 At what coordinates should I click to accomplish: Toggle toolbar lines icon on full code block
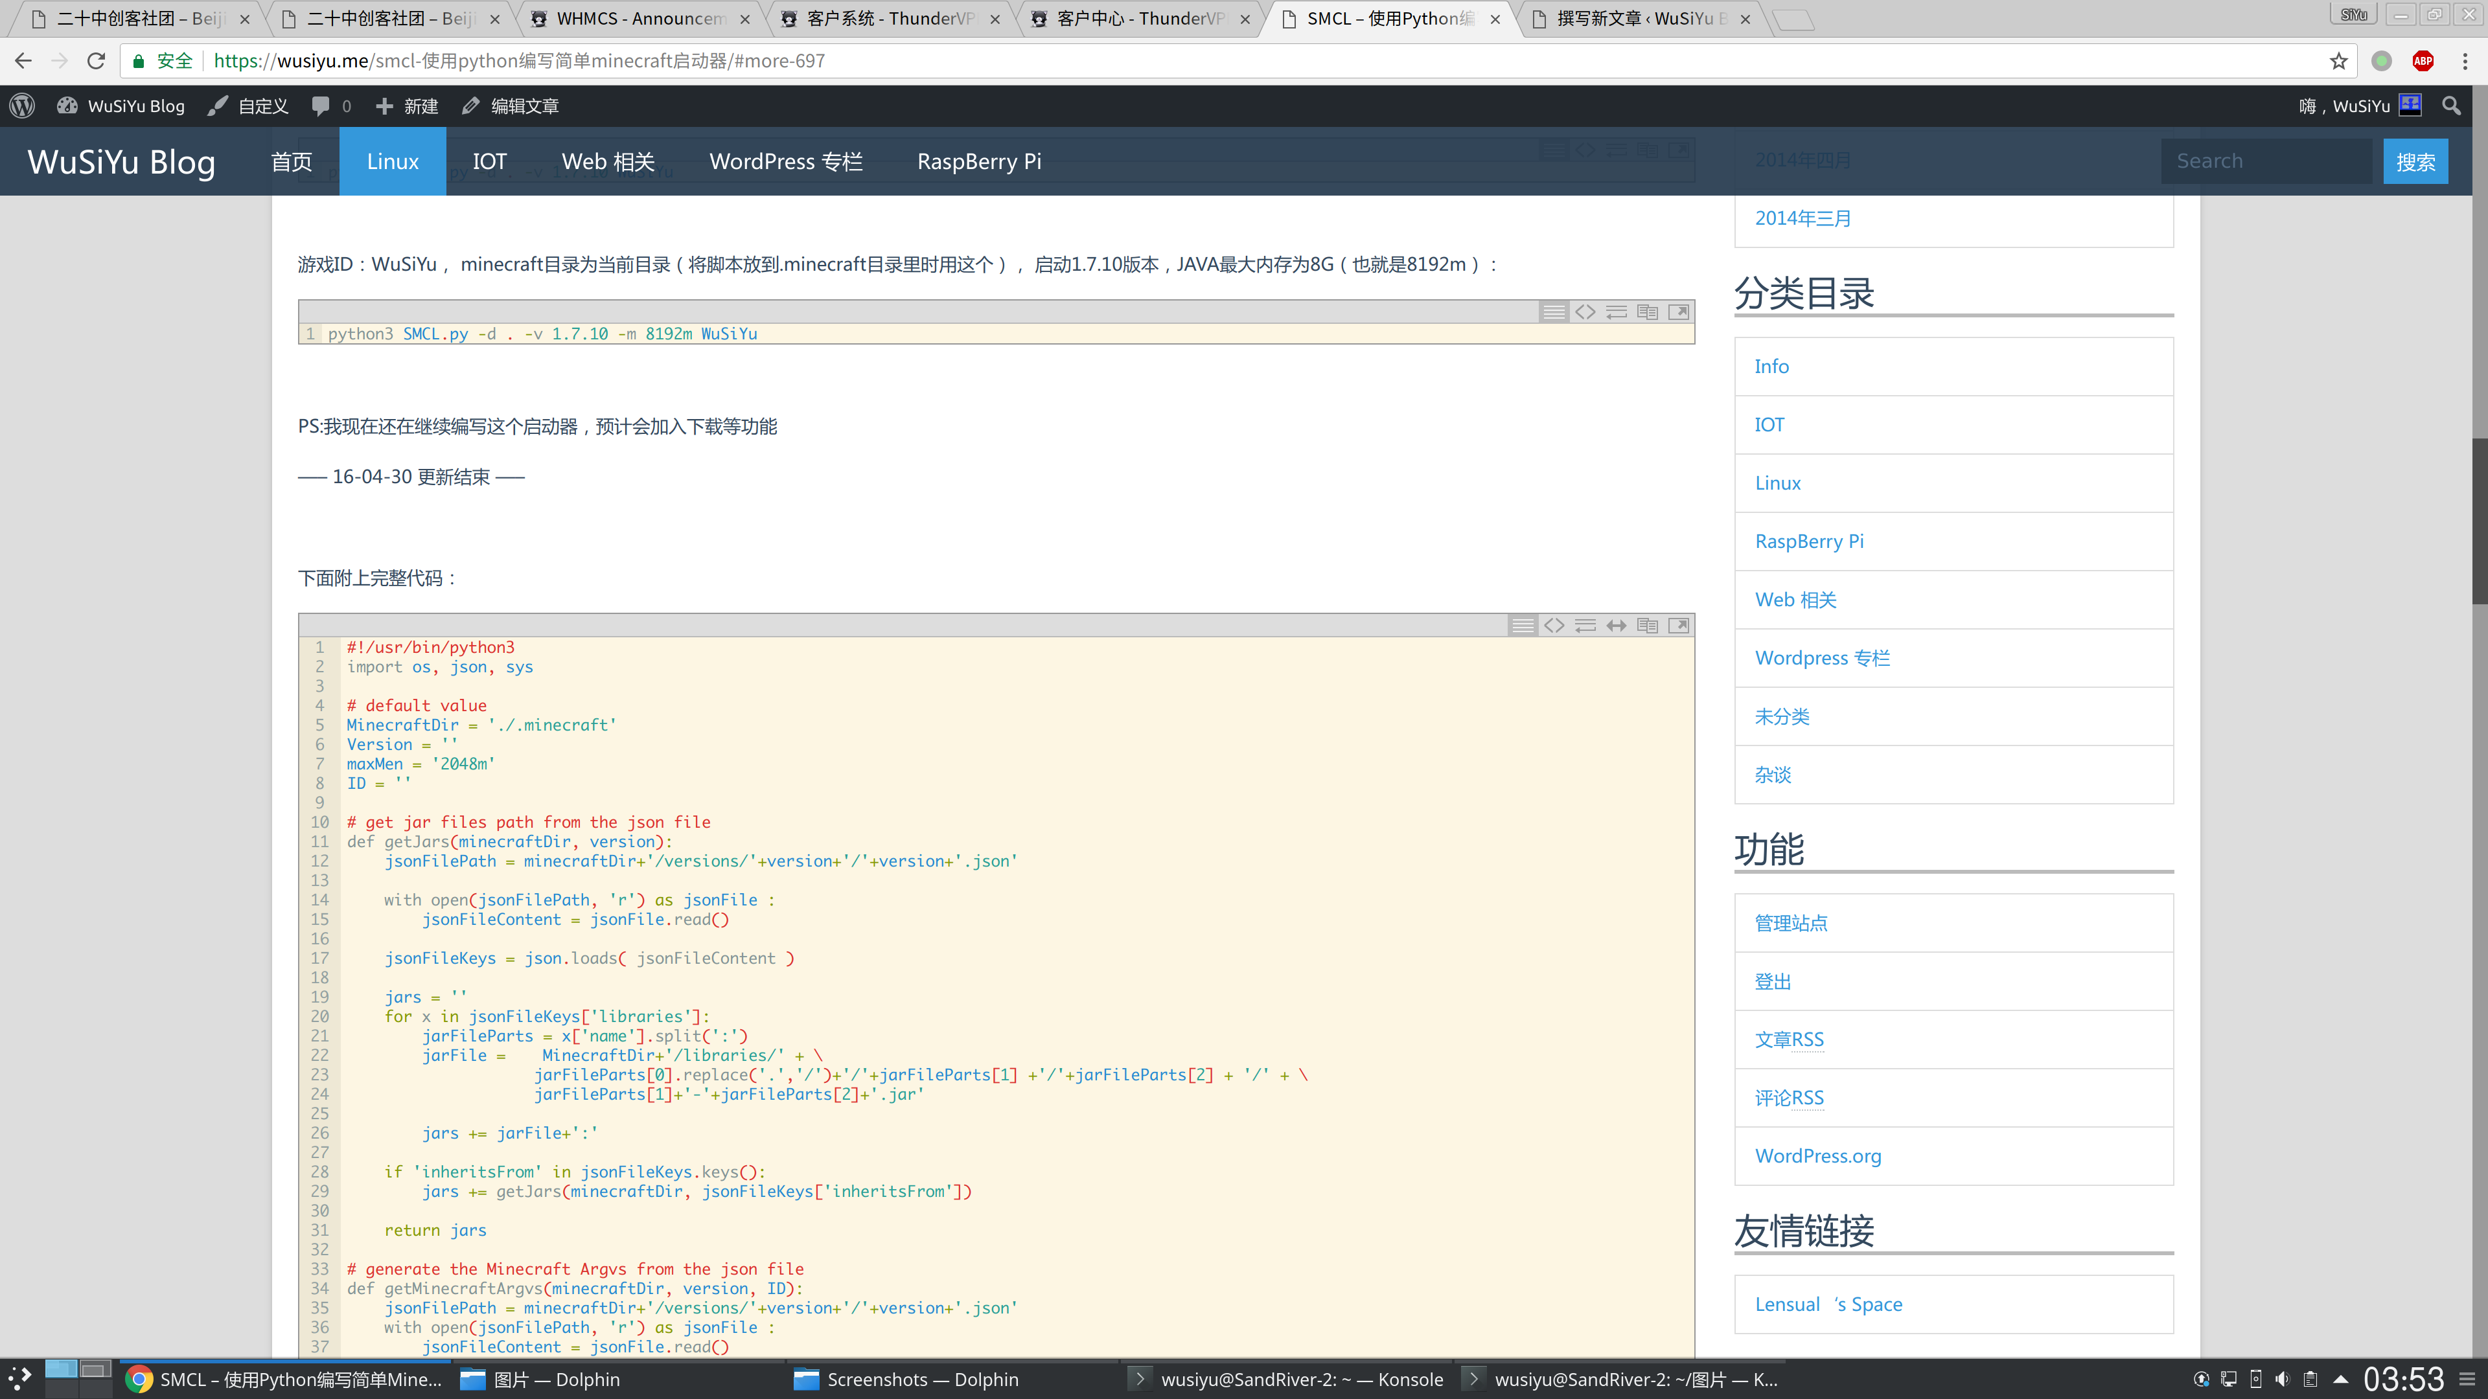tap(1522, 626)
